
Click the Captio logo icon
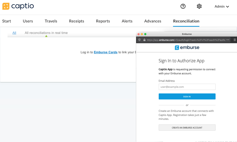click(6, 6)
